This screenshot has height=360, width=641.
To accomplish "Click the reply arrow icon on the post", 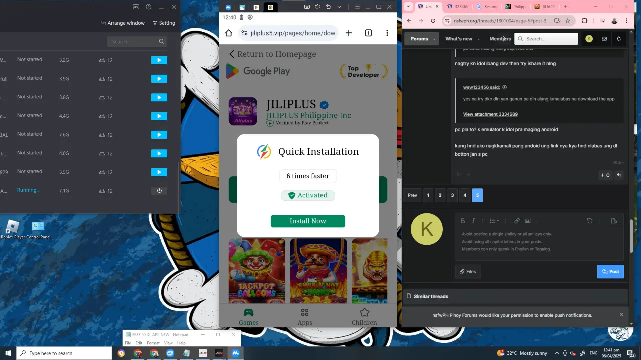I will tap(619, 175).
